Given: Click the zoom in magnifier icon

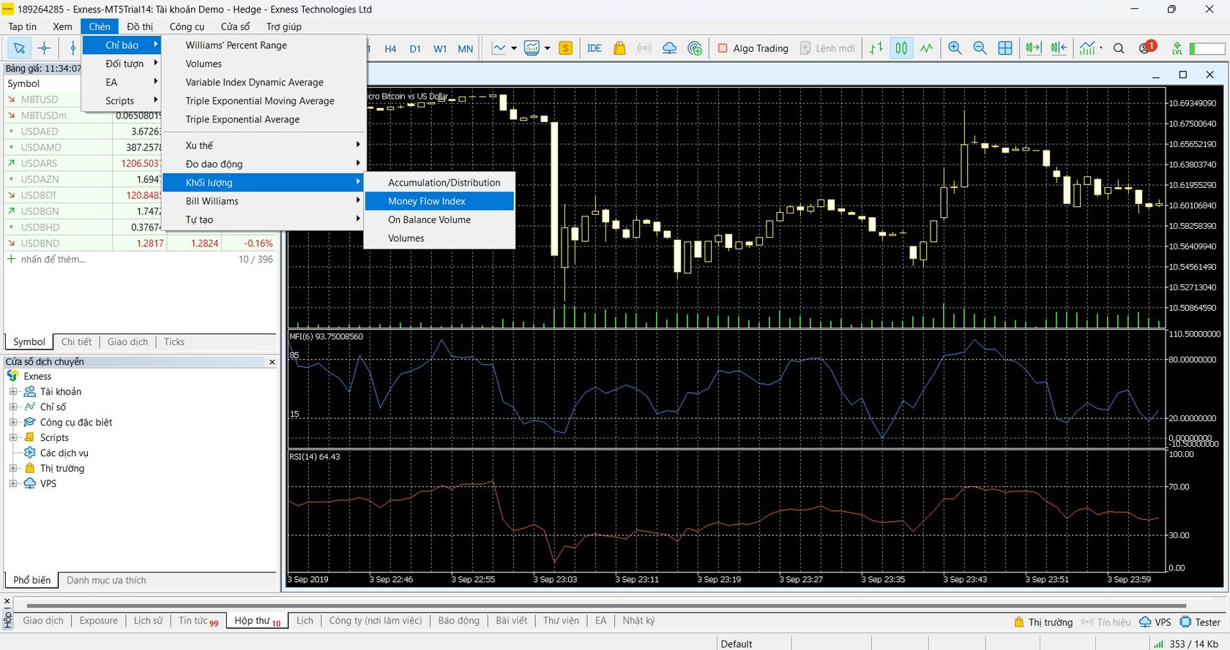Looking at the screenshot, I should [955, 48].
